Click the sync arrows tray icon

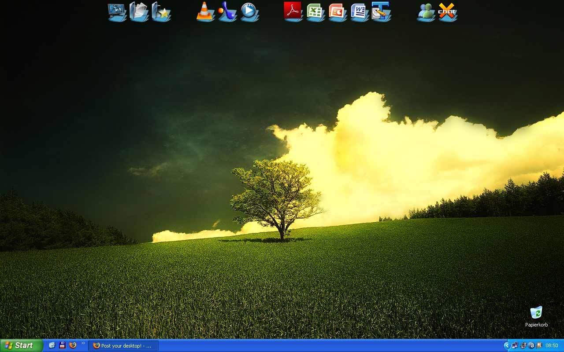point(523,346)
